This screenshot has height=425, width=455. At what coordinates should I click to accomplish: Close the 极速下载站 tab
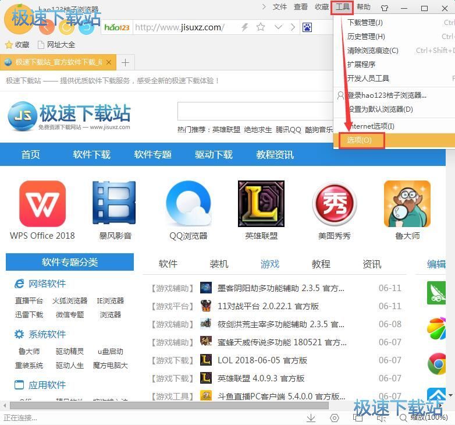(x=109, y=62)
